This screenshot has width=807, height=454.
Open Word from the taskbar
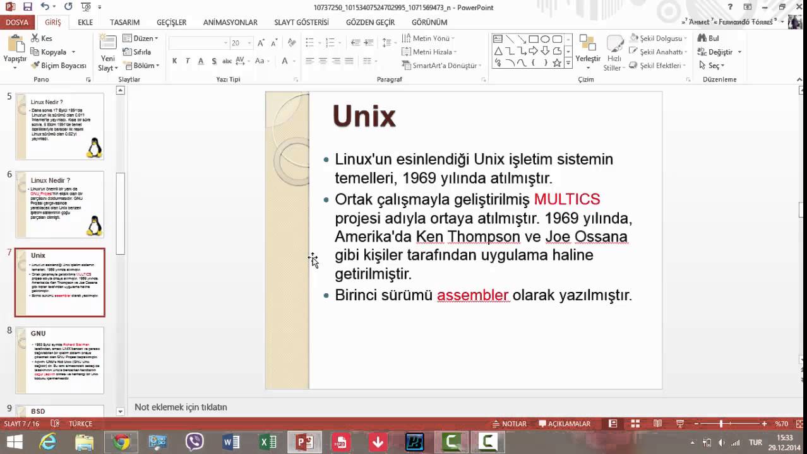pyautogui.click(x=231, y=442)
